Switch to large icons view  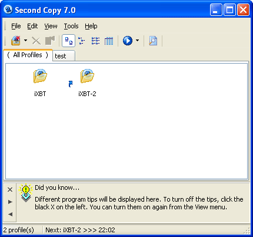[69, 41]
